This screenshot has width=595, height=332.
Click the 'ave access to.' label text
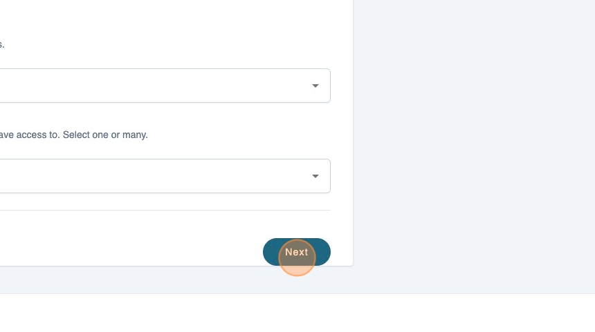(x=29, y=135)
